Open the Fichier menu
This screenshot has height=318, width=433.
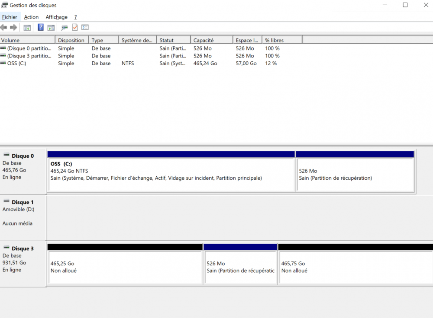[10, 17]
